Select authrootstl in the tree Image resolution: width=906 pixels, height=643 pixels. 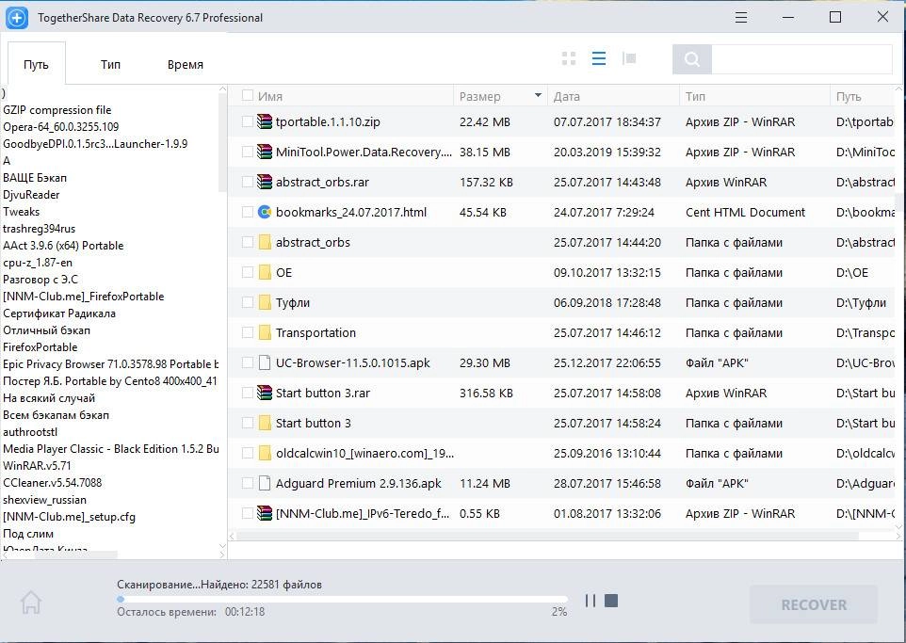click(x=32, y=431)
